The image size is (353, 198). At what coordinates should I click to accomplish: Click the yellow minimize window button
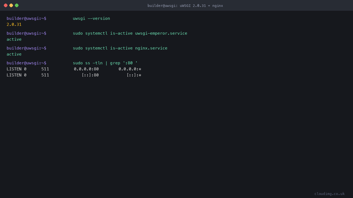point(11,5)
